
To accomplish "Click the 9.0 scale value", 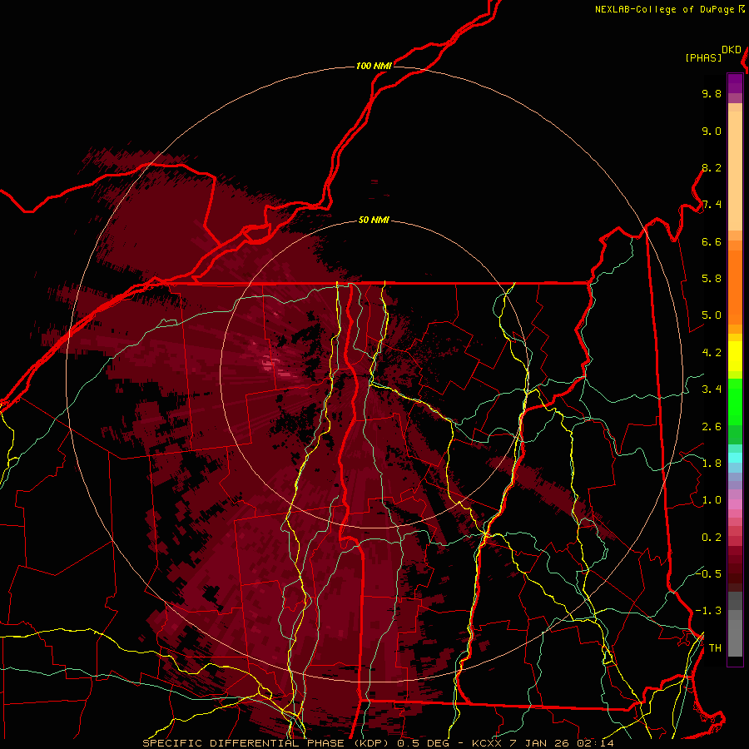I will 712,131.
